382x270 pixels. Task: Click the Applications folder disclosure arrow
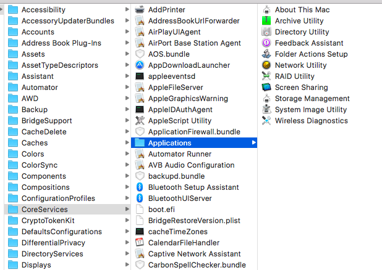click(253, 142)
